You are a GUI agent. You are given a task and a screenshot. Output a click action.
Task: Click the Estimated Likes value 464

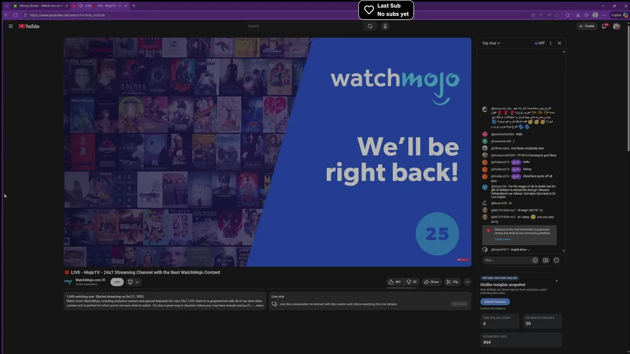[x=487, y=342]
